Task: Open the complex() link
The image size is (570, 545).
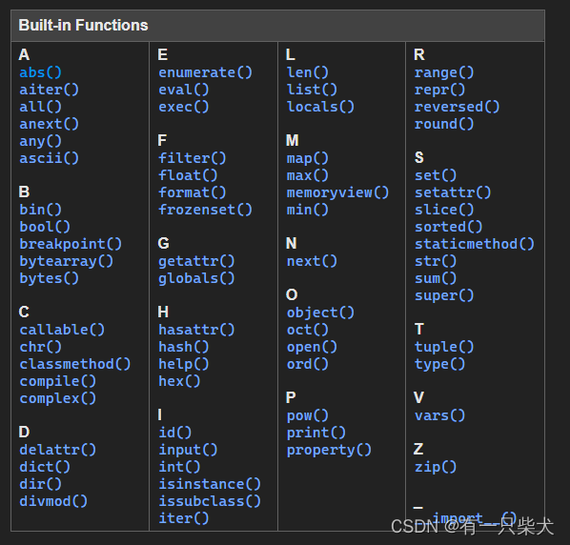Action: 58,398
